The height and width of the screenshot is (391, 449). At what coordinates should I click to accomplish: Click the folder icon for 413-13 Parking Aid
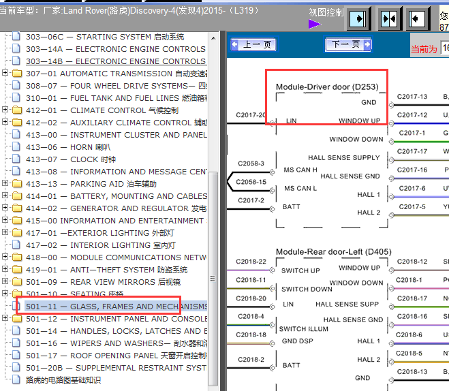pos(17,184)
